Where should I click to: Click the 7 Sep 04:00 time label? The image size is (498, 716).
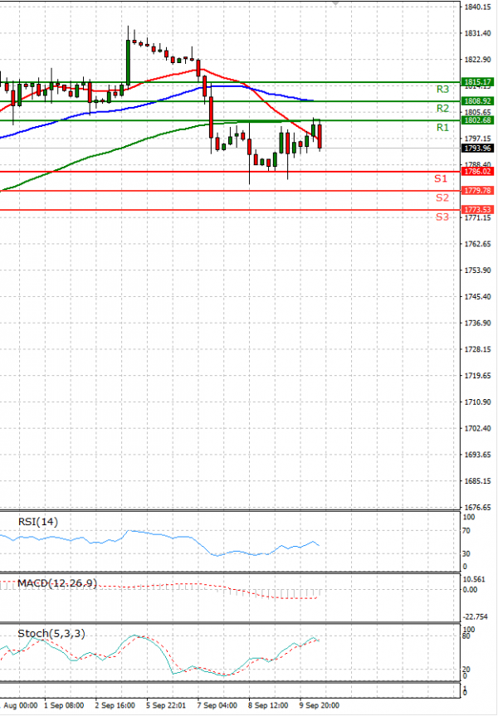217,705
